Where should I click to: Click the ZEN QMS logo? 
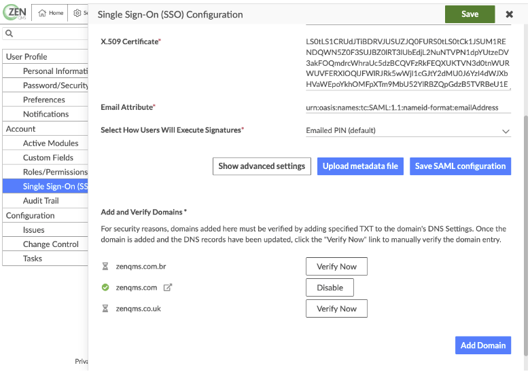(x=14, y=12)
